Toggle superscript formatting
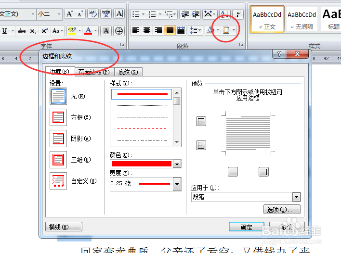 [x=45, y=31]
